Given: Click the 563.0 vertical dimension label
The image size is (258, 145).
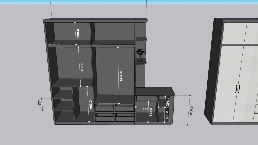Looking at the screenshot, I should (151, 112).
